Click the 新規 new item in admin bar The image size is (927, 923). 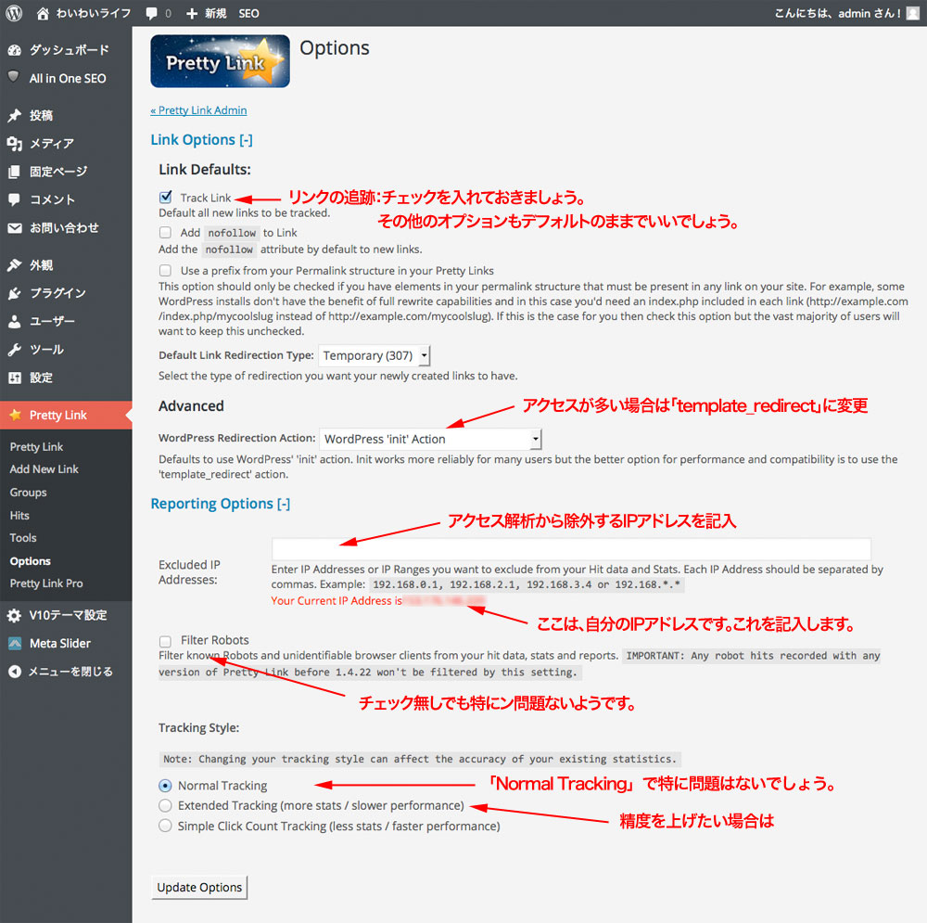pos(216,13)
